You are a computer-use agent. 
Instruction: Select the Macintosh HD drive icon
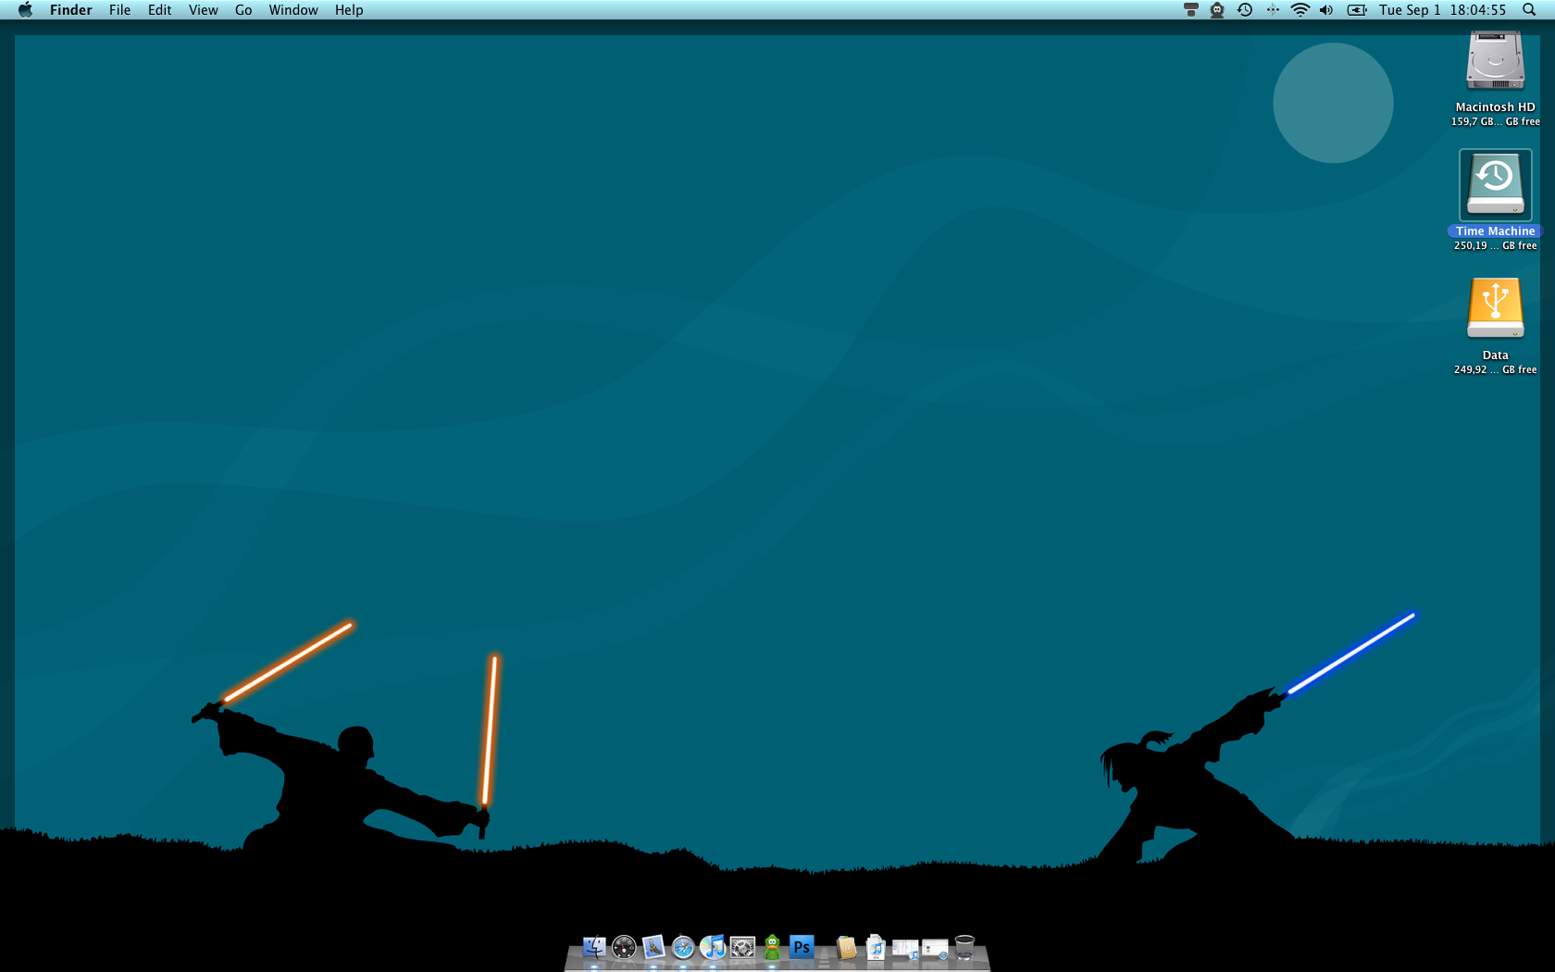[1495, 61]
